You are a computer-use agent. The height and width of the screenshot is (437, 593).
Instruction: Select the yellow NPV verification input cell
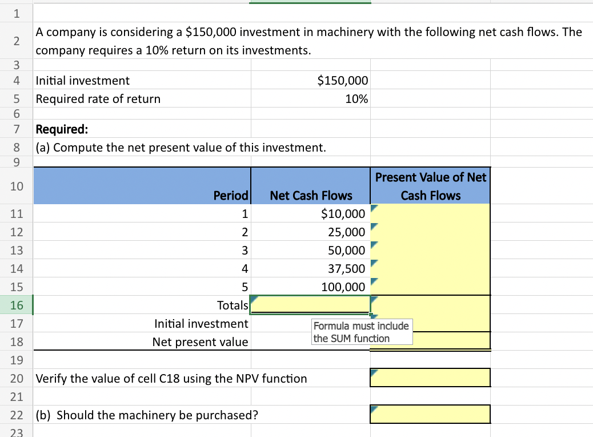click(430, 377)
